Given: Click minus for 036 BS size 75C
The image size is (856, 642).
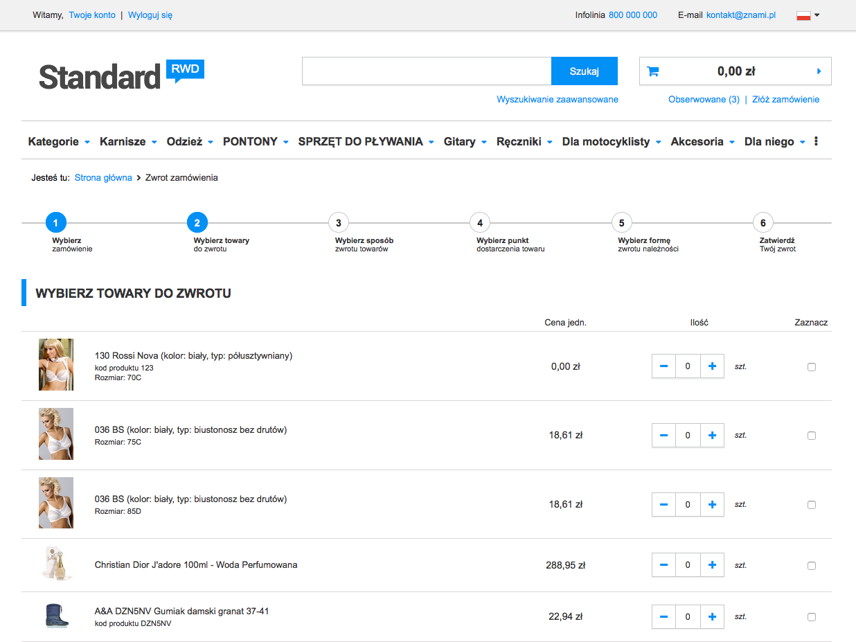Looking at the screenshot, I should (663, 435).
